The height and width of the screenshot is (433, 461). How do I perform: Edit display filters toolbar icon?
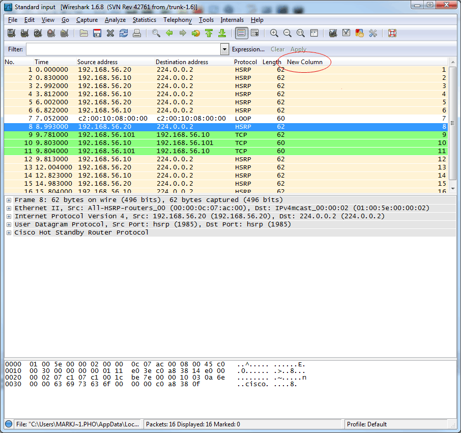tap(347, 33)
